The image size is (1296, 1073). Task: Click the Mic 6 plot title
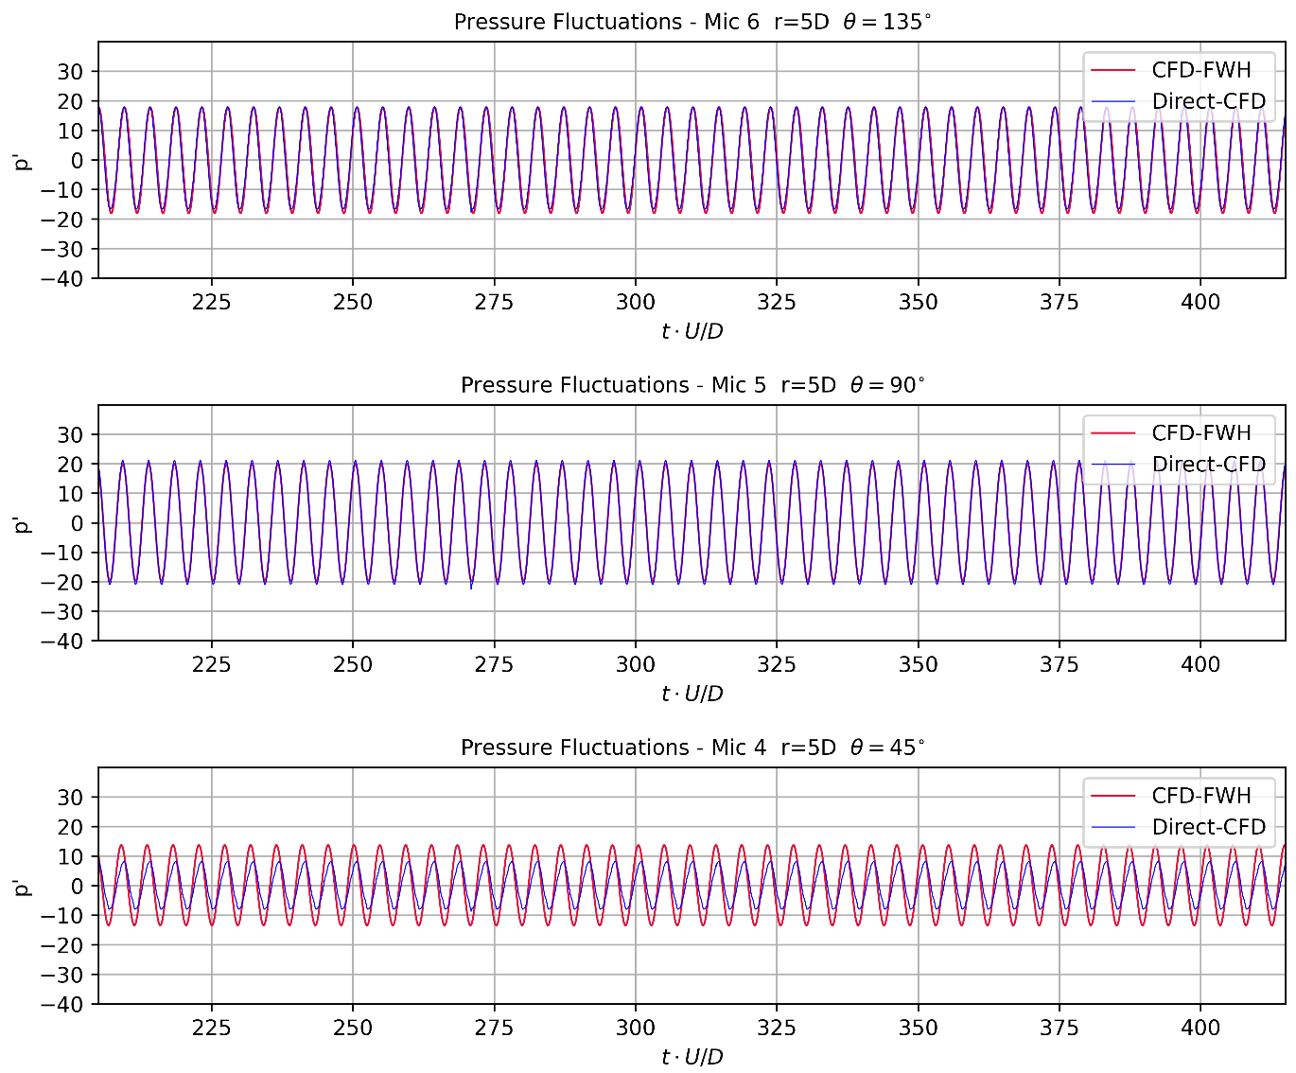(692, 22)
